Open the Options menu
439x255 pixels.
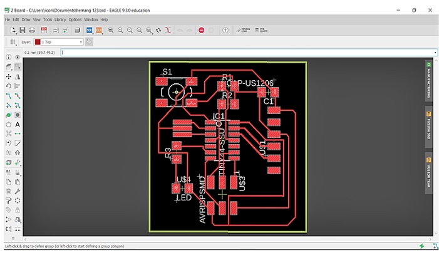[x=75, y=19]
